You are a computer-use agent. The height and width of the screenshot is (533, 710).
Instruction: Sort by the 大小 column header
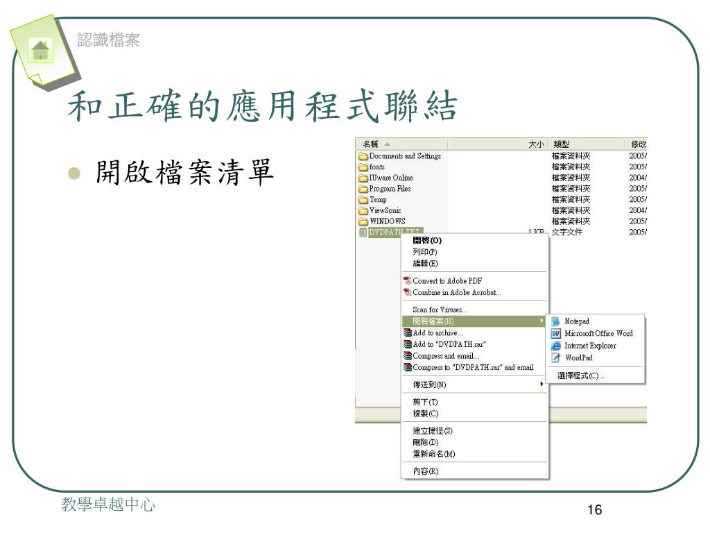point(498,144)
